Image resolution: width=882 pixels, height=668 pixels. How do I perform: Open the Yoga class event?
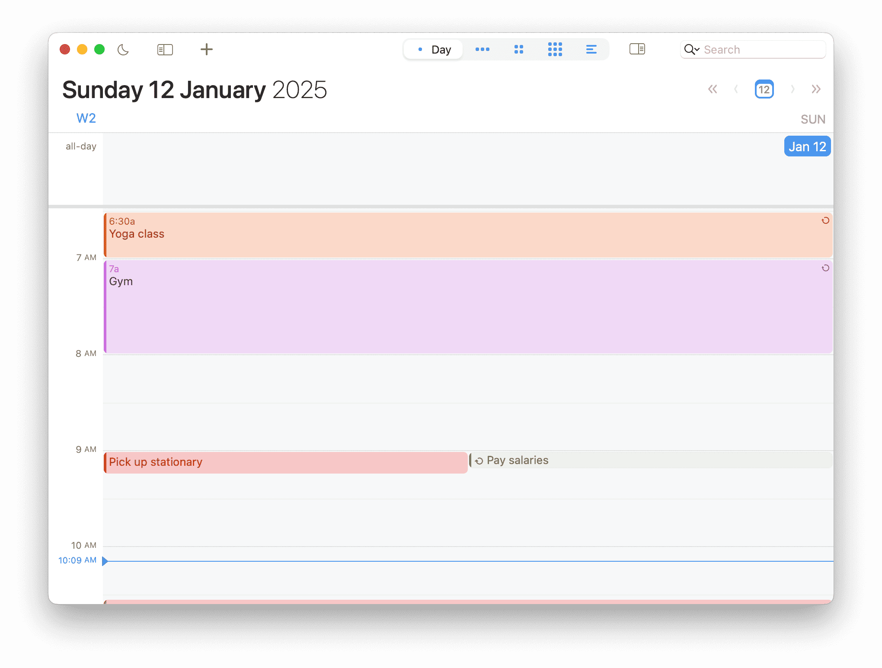[468, 235]
